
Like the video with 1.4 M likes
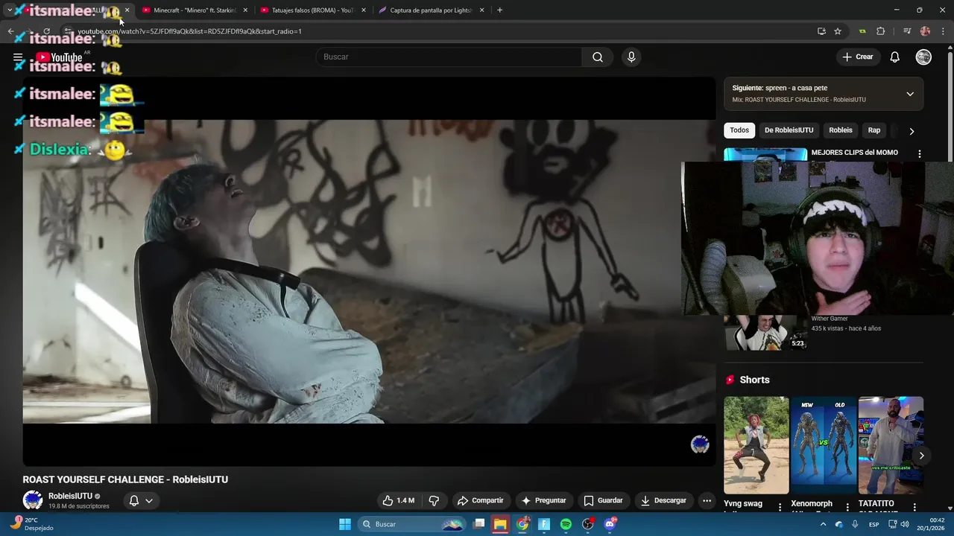coord(398,500)
